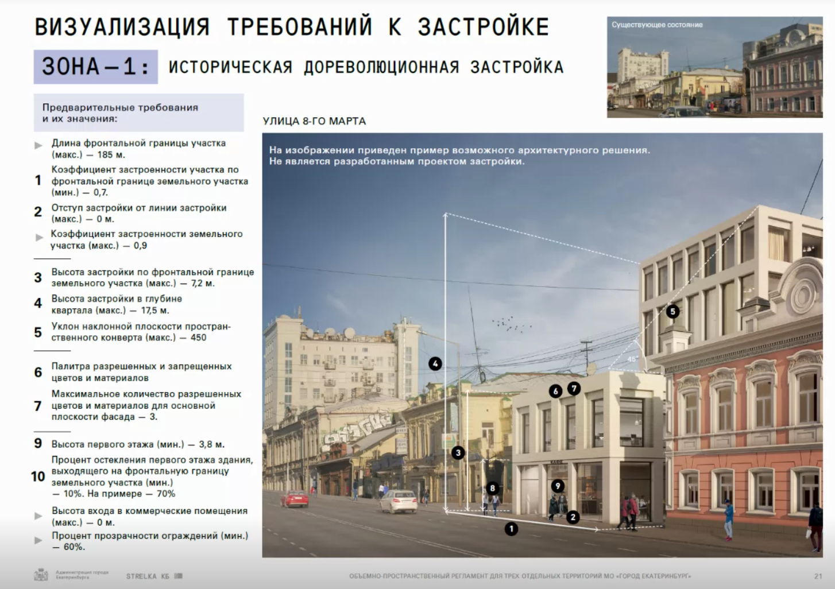Click the page number 21 in the footer
The image size is (835, 589).
(x=818, y=576)
